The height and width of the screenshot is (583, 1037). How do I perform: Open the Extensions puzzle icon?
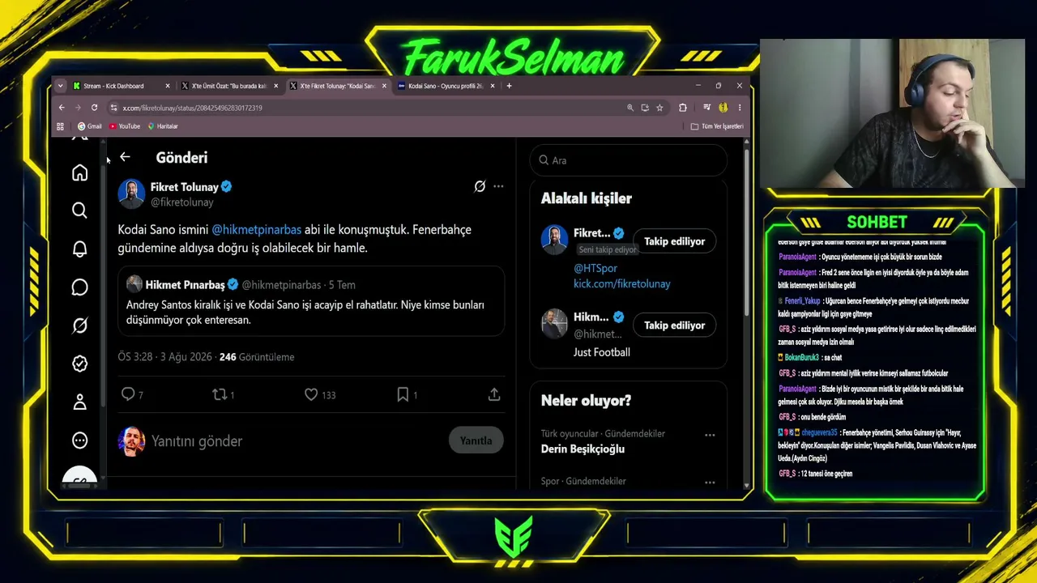coord(682,108)
